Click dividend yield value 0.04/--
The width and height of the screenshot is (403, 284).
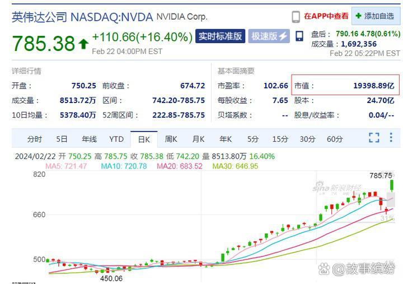click(x=381, y=115)
